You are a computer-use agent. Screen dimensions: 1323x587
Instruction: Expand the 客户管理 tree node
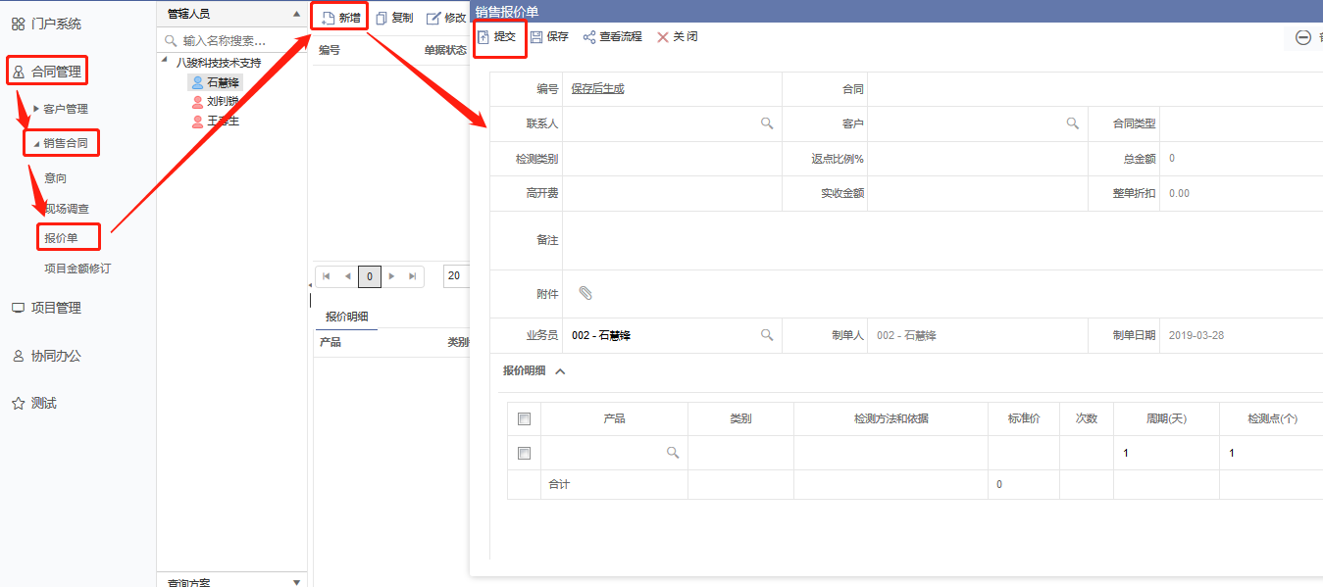pos(36,109)
